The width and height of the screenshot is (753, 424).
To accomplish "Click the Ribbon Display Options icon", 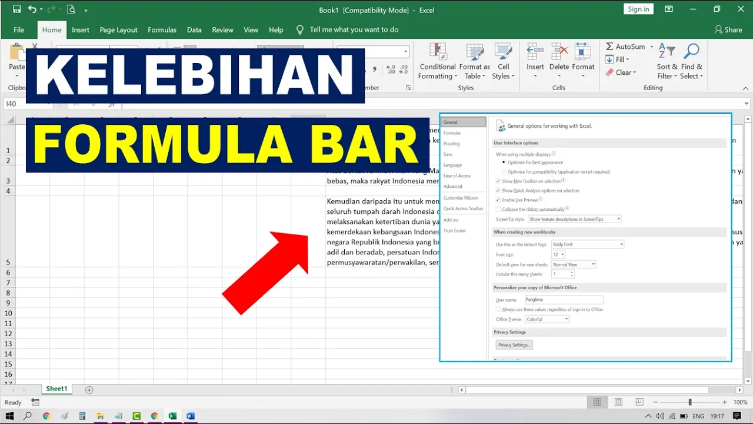I will pos(669,9).
